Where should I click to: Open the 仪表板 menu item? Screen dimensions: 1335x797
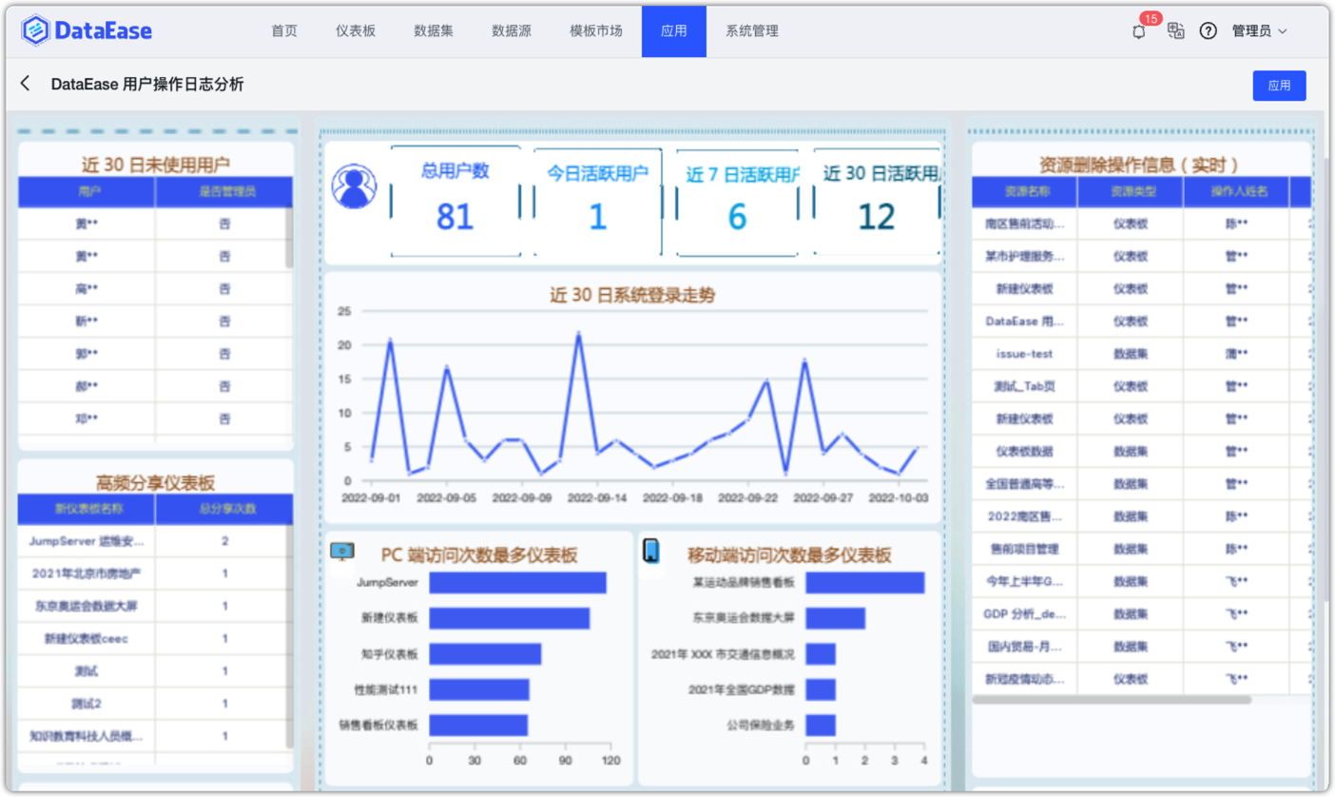click(356, 30)
